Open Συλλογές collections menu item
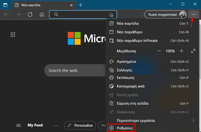 coord(152,70)
